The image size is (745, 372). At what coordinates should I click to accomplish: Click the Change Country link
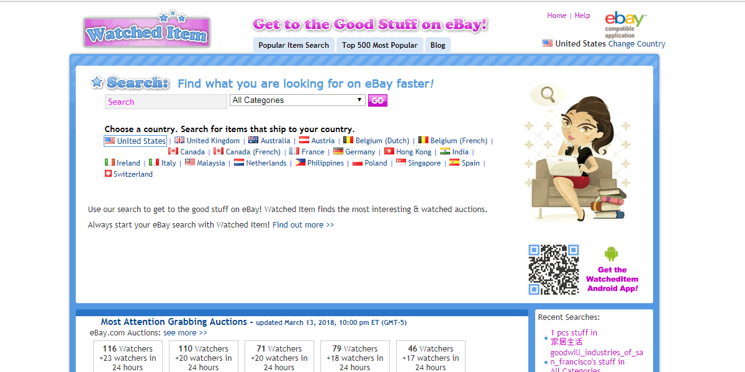coord(637,44)
